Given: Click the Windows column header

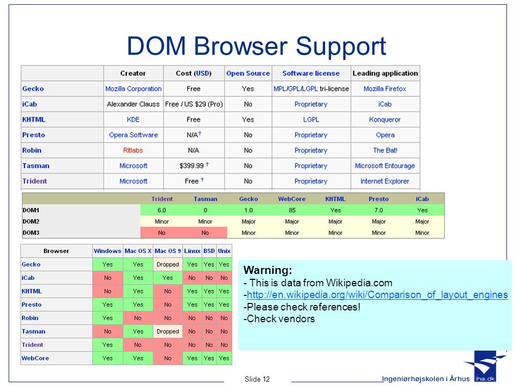Looking at the screenshot, I should click(x=107, y=251).
